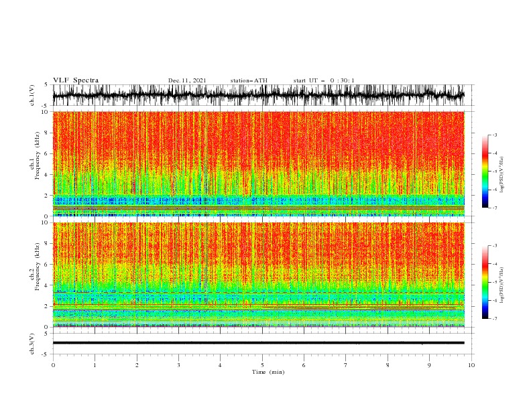This screenshot has height=410, width=531.
Task: Click the ch.3 flat waveform trace
Action: (x=259, y=343)
